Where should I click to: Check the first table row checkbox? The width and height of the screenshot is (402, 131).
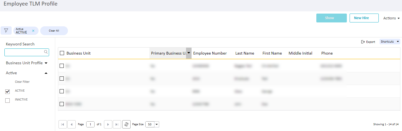click(62, 66)
